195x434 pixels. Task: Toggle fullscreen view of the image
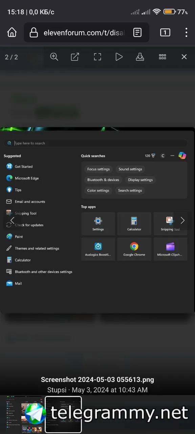97,57
